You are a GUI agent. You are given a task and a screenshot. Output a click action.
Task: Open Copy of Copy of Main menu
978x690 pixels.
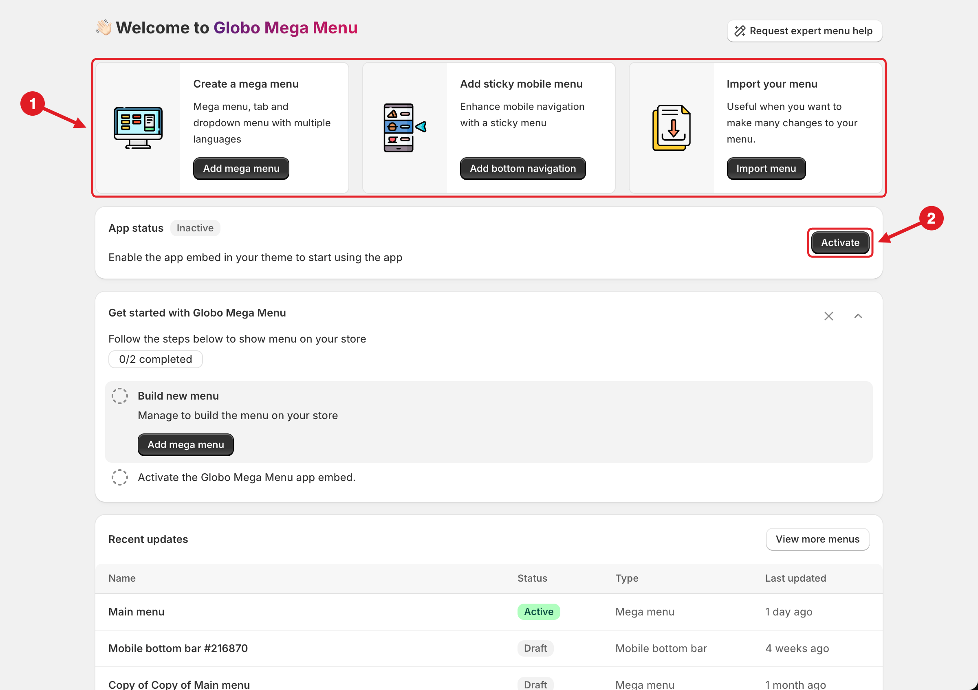click(x=179, y=684)
